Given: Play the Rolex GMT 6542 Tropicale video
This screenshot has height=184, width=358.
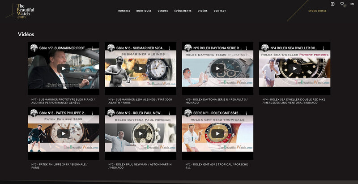Looking at the screenshot, I should click(x=217, y=133).
